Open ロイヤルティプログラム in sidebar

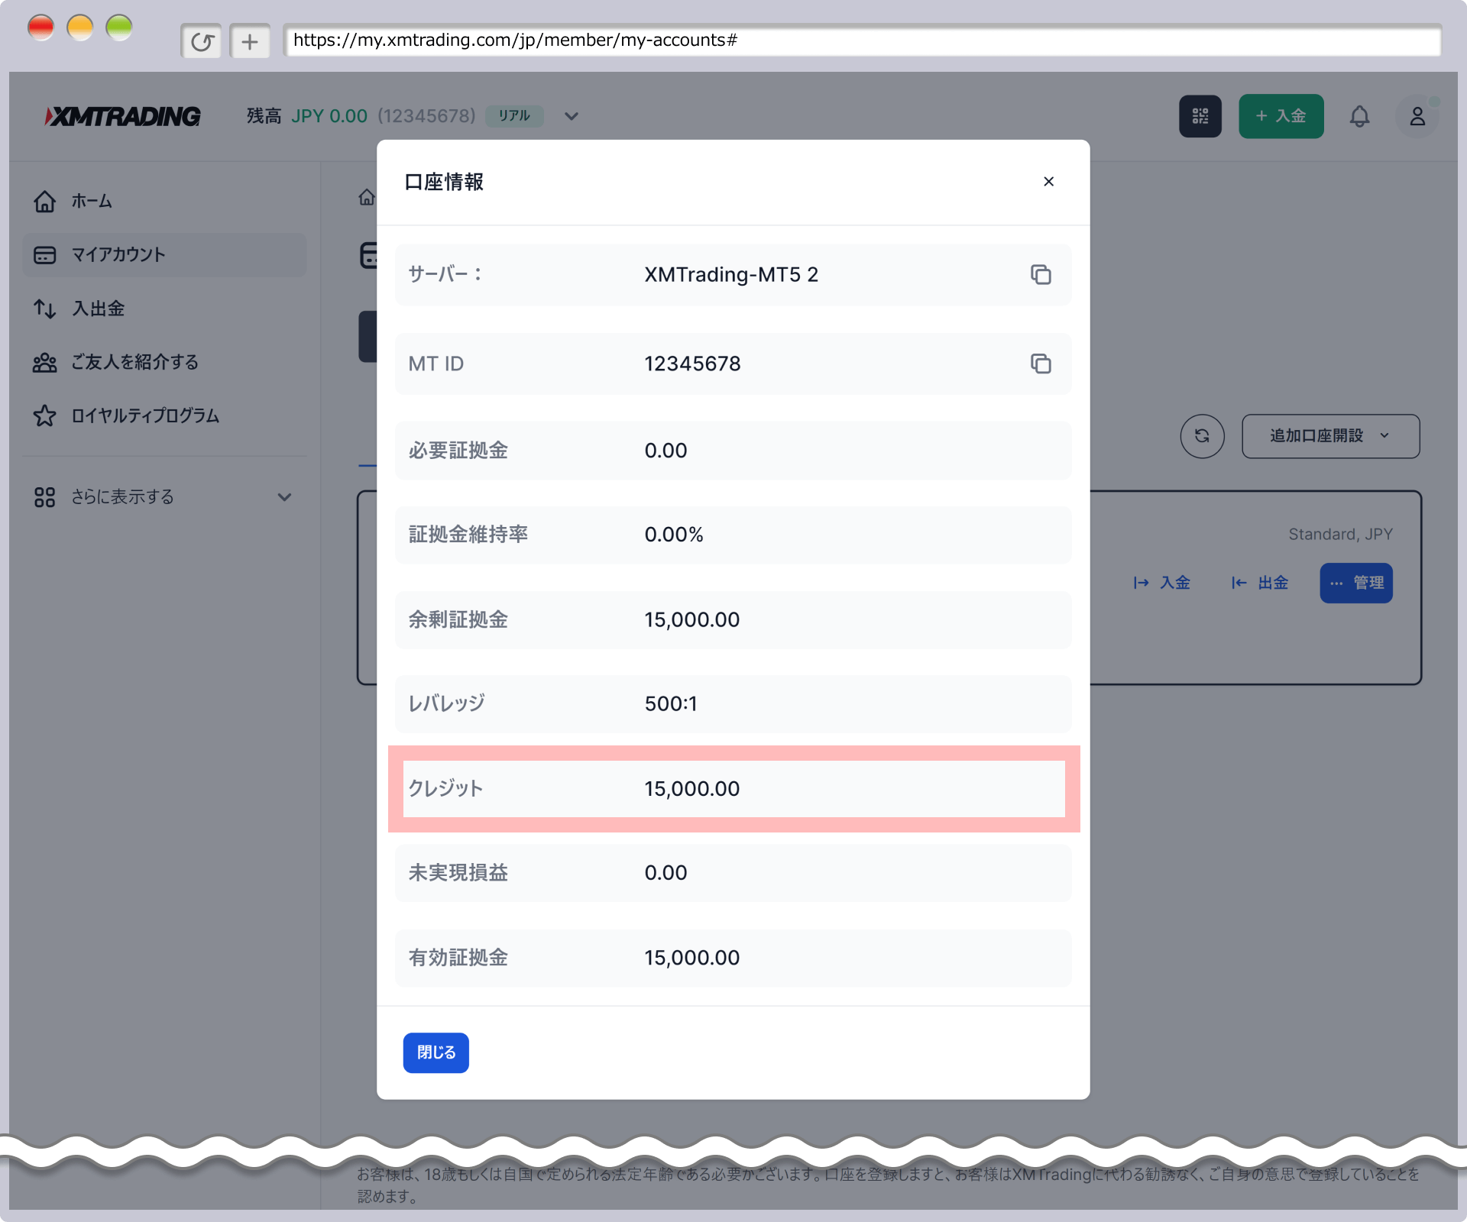coord(164,415)
